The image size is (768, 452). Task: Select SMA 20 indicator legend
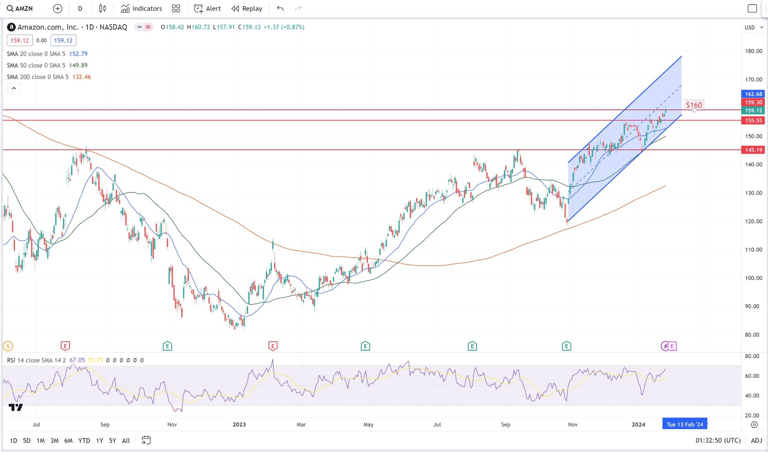[x=47, y=54]
